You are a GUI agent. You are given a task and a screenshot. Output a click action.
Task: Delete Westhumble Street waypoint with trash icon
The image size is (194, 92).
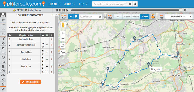[x=51, y=39]
